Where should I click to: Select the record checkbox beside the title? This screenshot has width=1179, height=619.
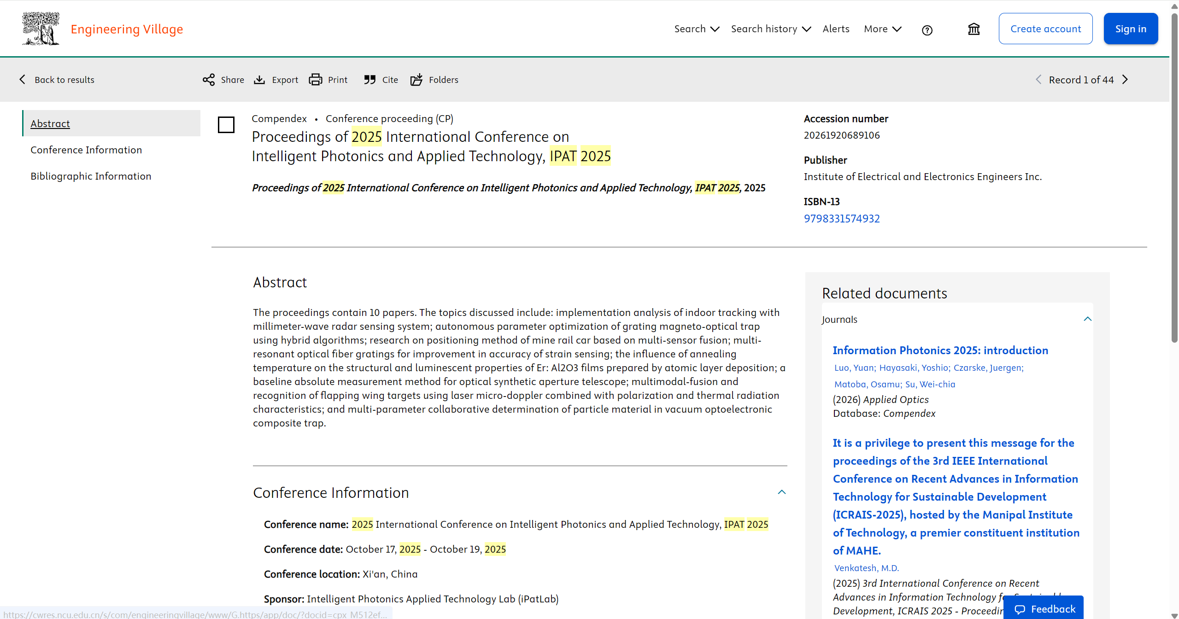(226, 125)
